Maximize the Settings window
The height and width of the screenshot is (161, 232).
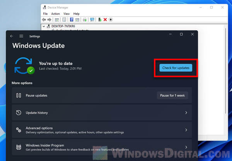point(181,34)
